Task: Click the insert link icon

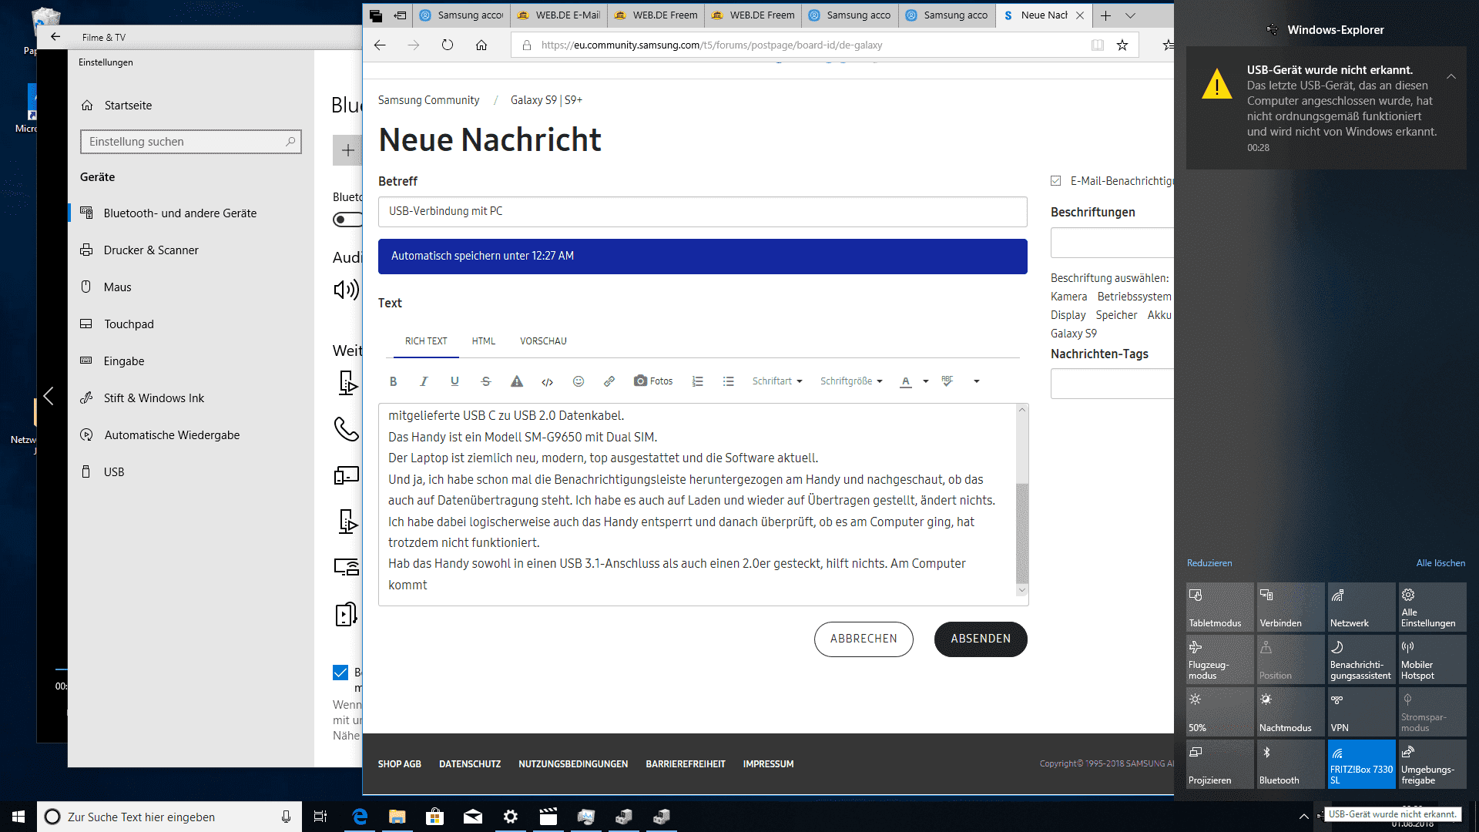Action: click(x=609, y=381)
